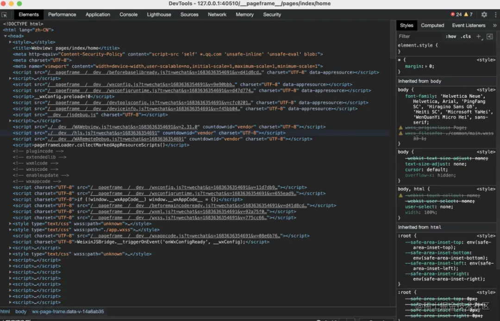Viewport: 500px width, 321px height.
Task: Focus the styles Filter input
Action: 419,36
